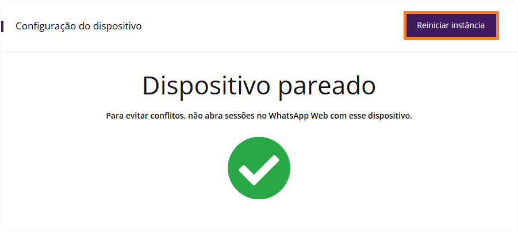Click the Reiniciar instância button

pos(451,25)
